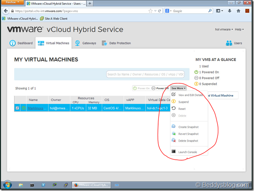Click the Delete X icon in menu
This screenshot has height=191, width=254.
coord(174,115)
